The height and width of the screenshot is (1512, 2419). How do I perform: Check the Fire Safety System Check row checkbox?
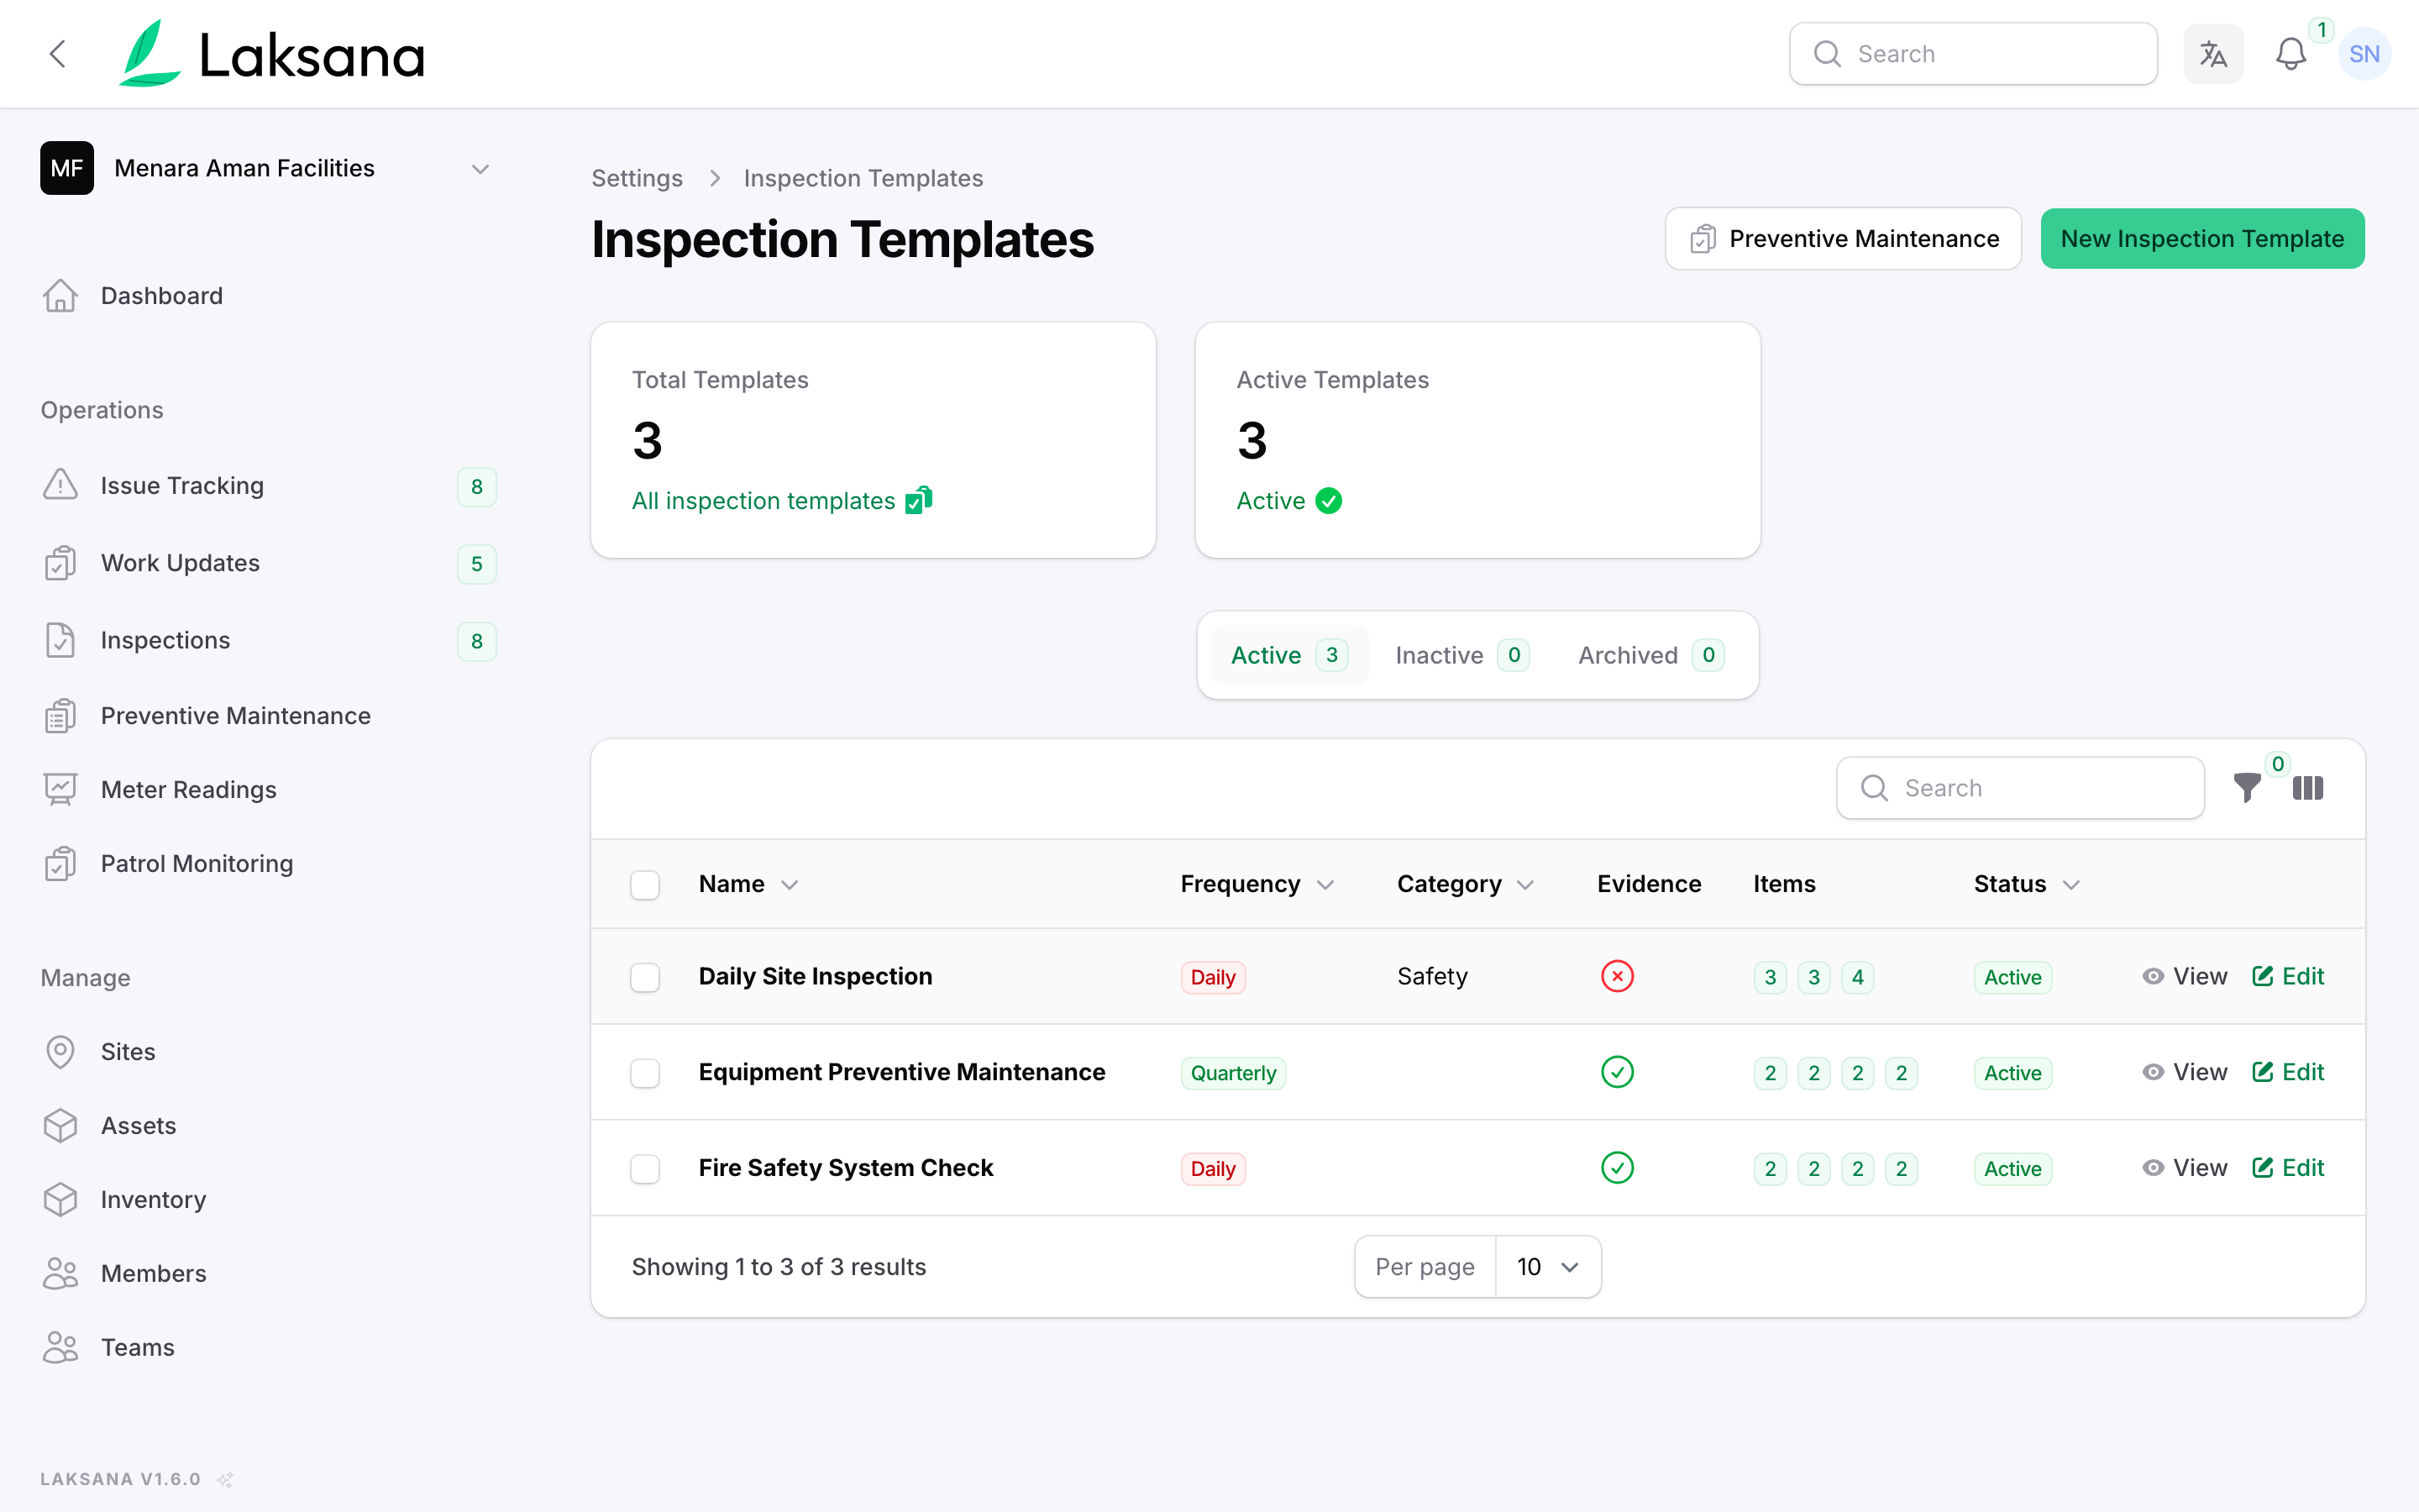pos(645,1169)
